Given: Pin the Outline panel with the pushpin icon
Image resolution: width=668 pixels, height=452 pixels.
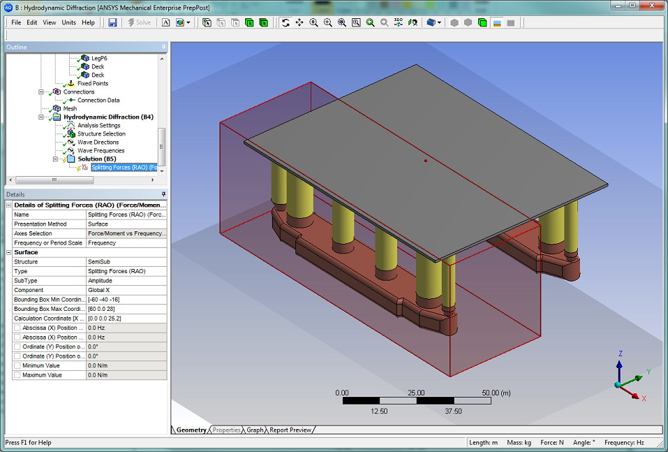Looking at the screenshot, I should tap(163, 48).
